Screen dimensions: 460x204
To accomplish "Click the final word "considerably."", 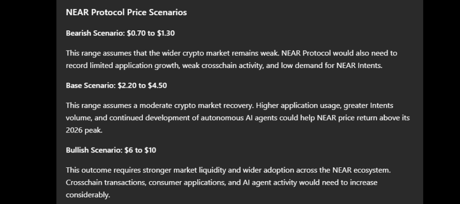I will (88, 195).
